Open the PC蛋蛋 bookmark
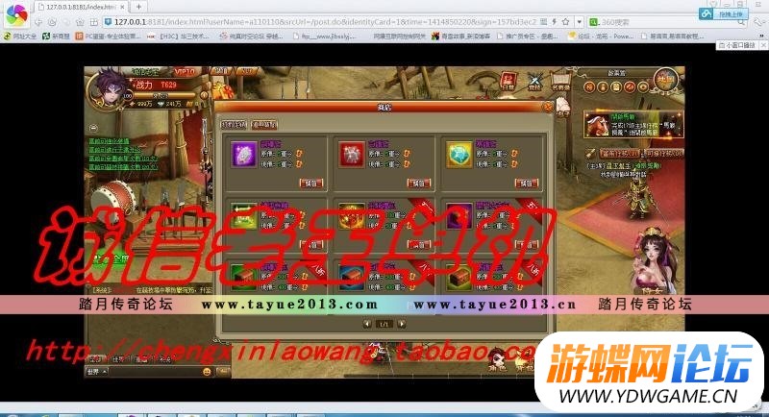The width and height of the screenshot is (769, 417). 108,37
